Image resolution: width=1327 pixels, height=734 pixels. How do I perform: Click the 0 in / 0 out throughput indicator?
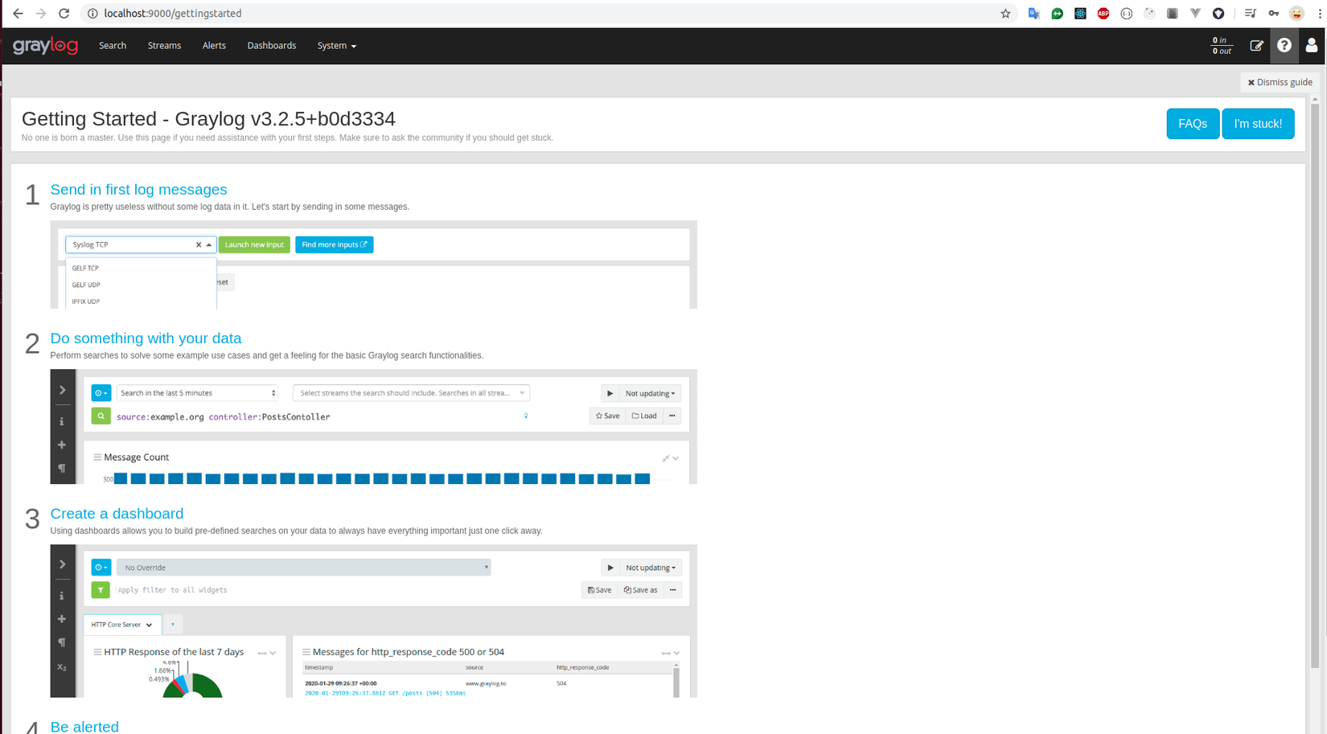coord(1221,46)
